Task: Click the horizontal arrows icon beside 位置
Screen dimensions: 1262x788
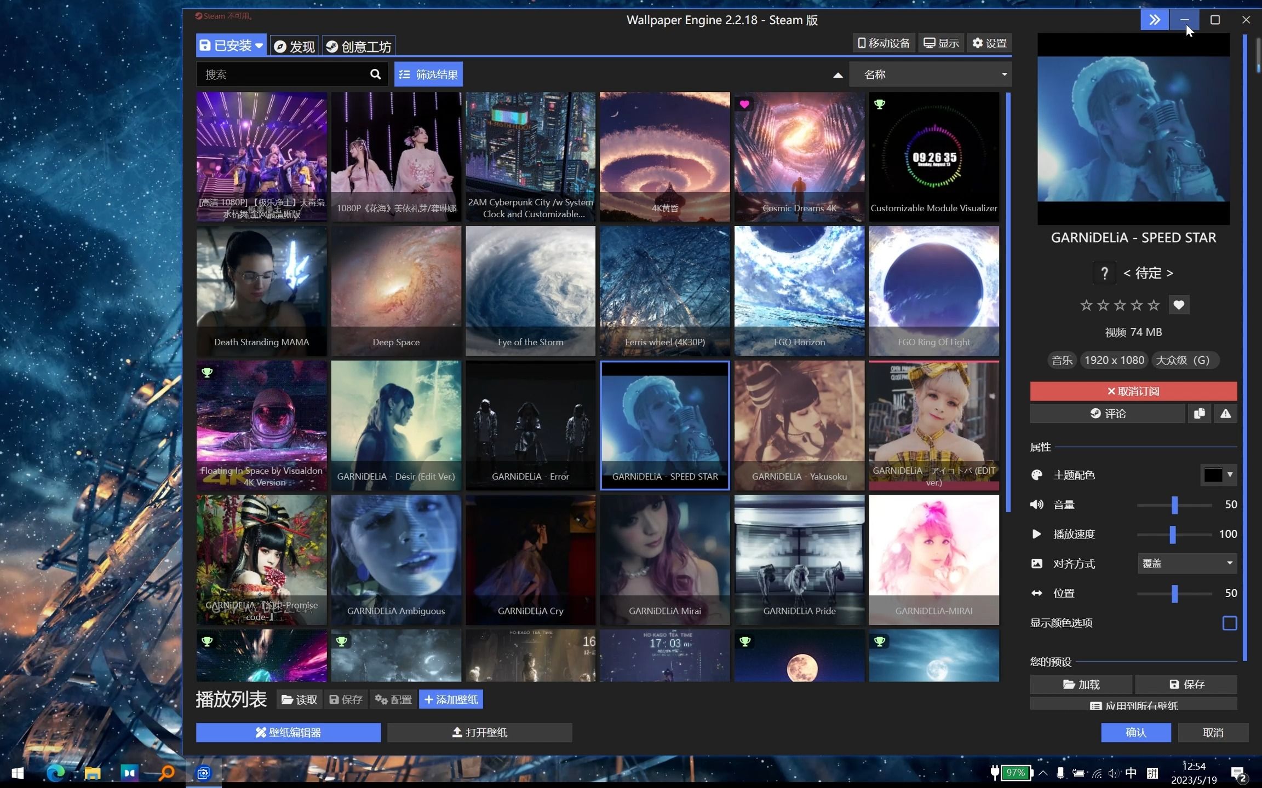Action: pos(1036,593)
